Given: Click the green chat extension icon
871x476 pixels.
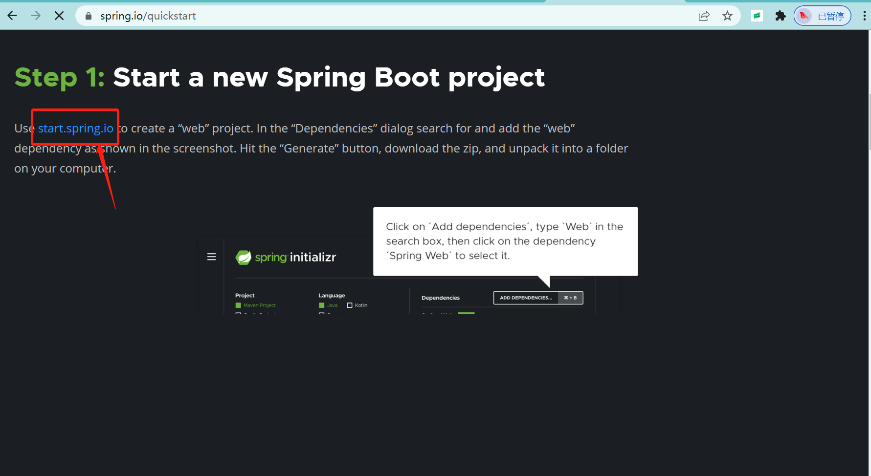Looking at the screenshot, I should [757, 16].
